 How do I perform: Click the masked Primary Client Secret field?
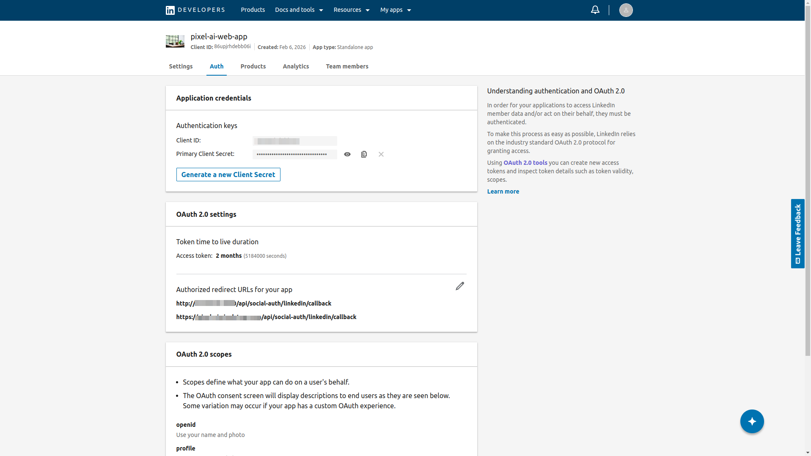click(295, 154)
